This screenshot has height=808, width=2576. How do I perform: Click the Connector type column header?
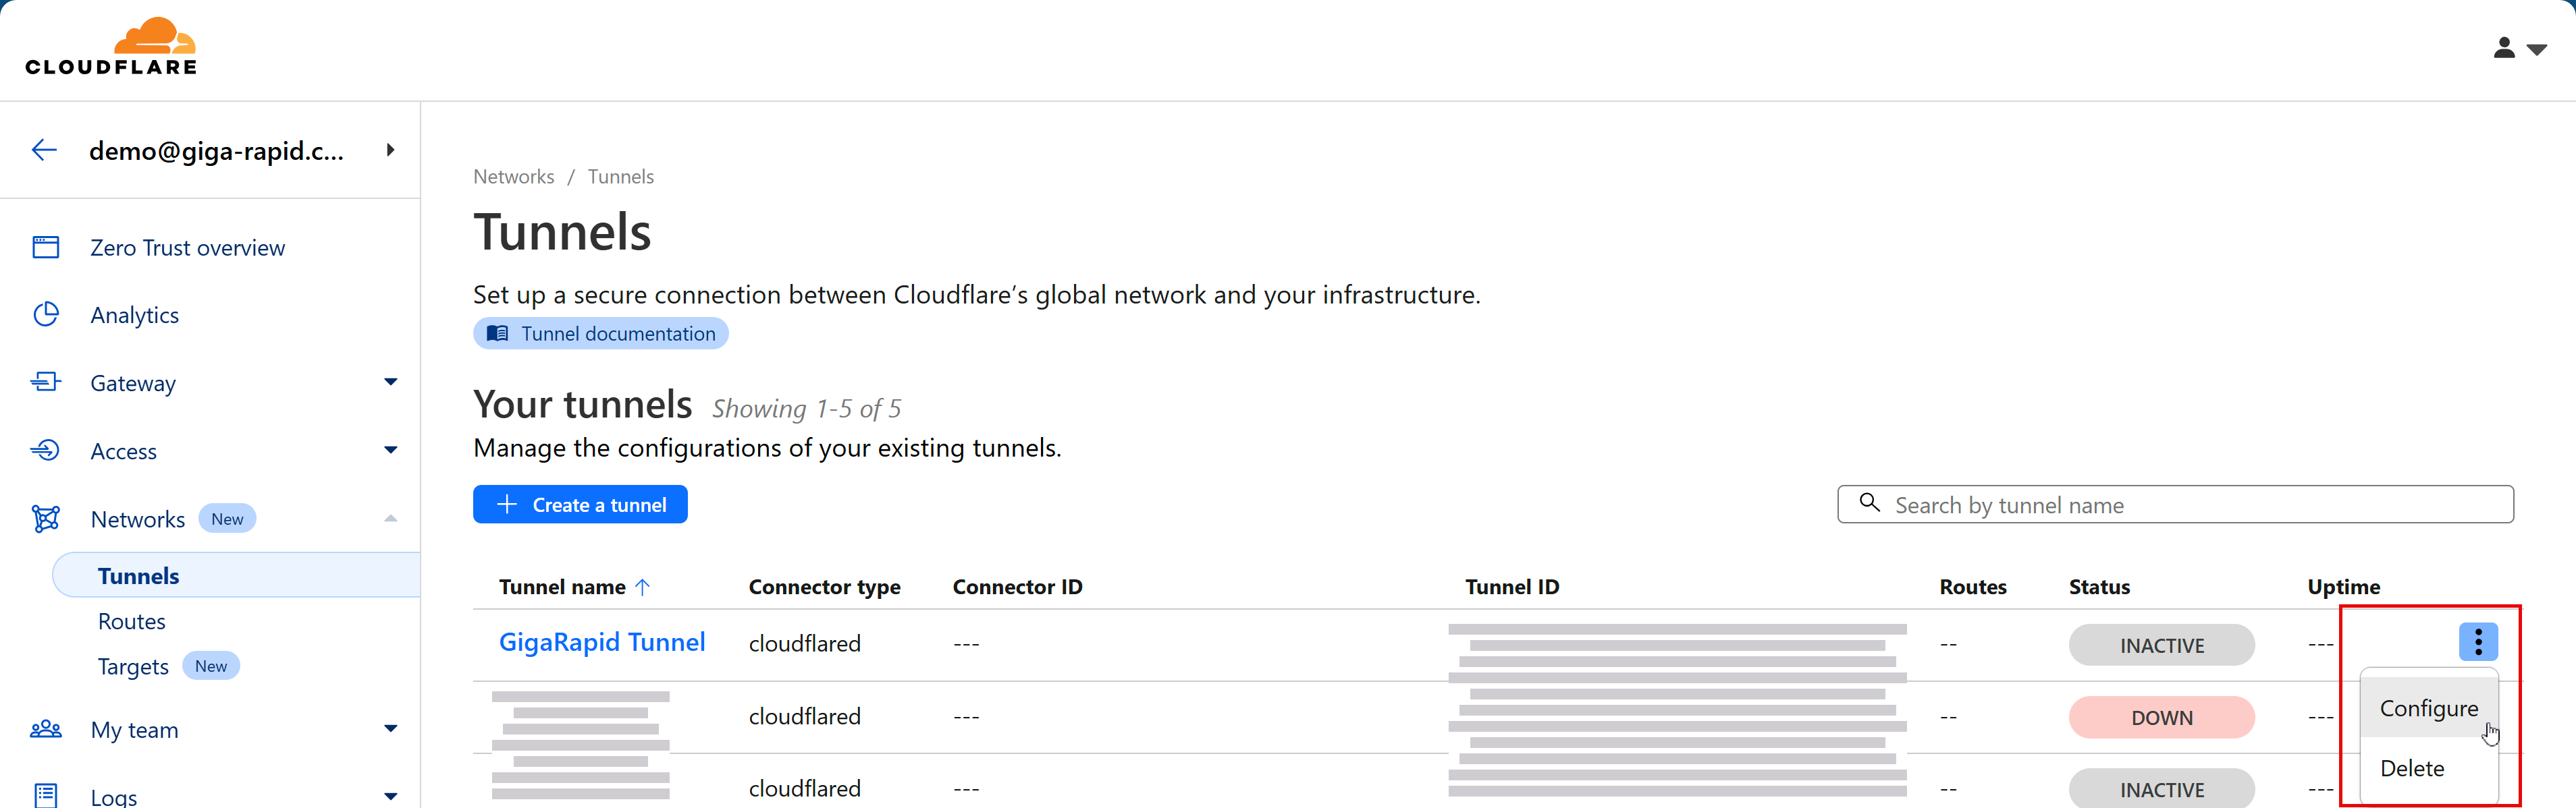click(824, 587)
